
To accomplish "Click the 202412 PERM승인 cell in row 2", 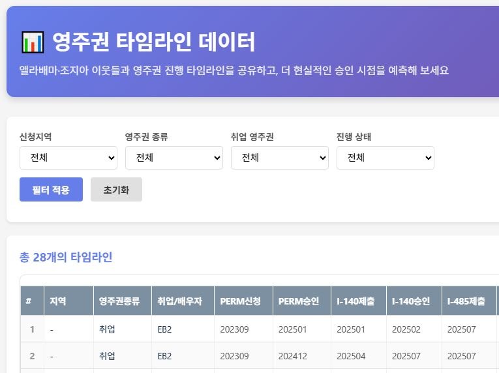I will pos(292,356).
